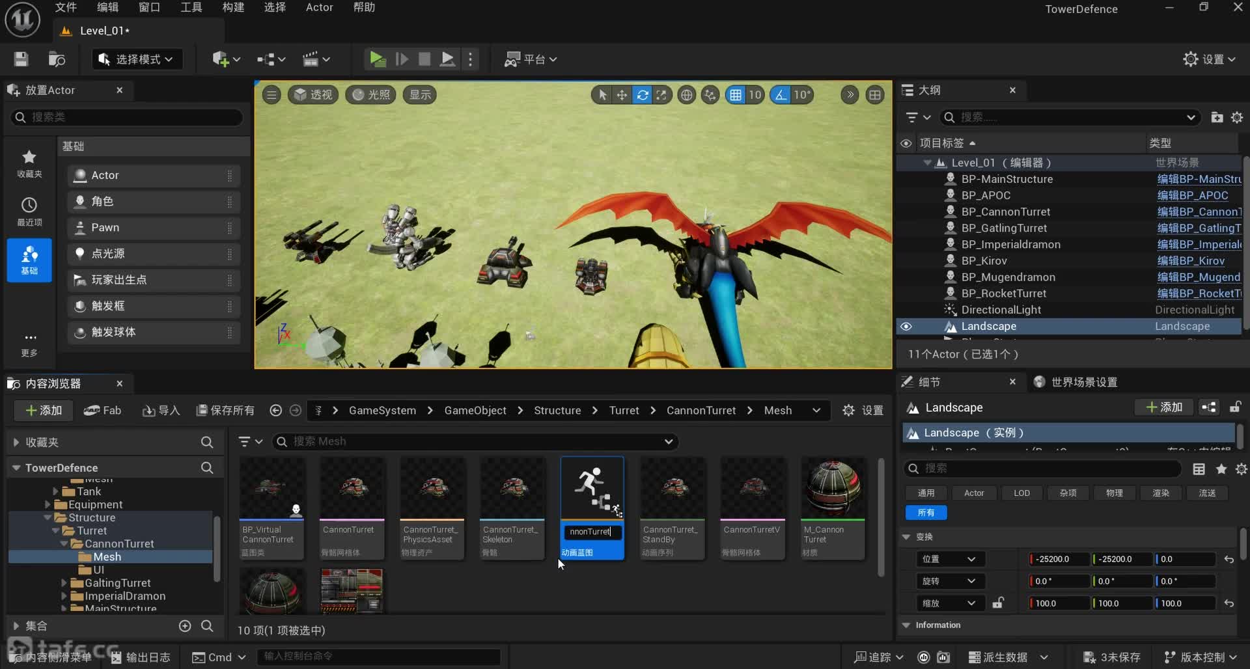Viewport: 1250px width, 669px height.
Task: Toggle world/local coordinate space globe icon
Action: pos(686,95)
